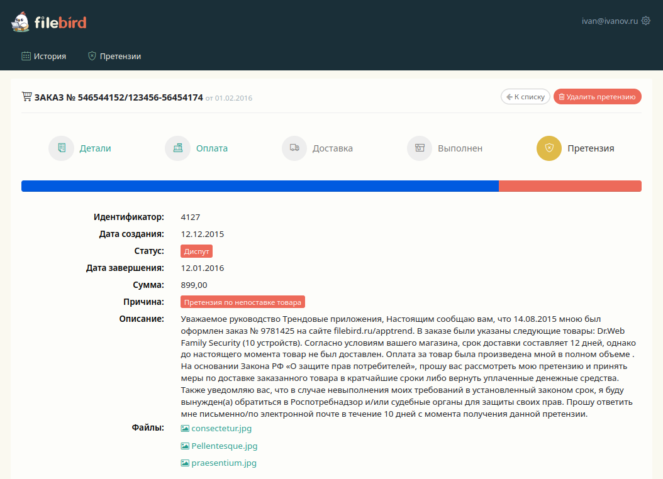663x479 pixels.
Task: Select the Доставка truck icon
Action: pos(294,148)
